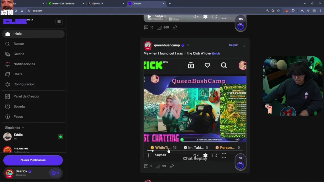Screen dimensions: 324x182
Task: Click the coin balance badge beside daarick
Action: [x=55, y=173]
